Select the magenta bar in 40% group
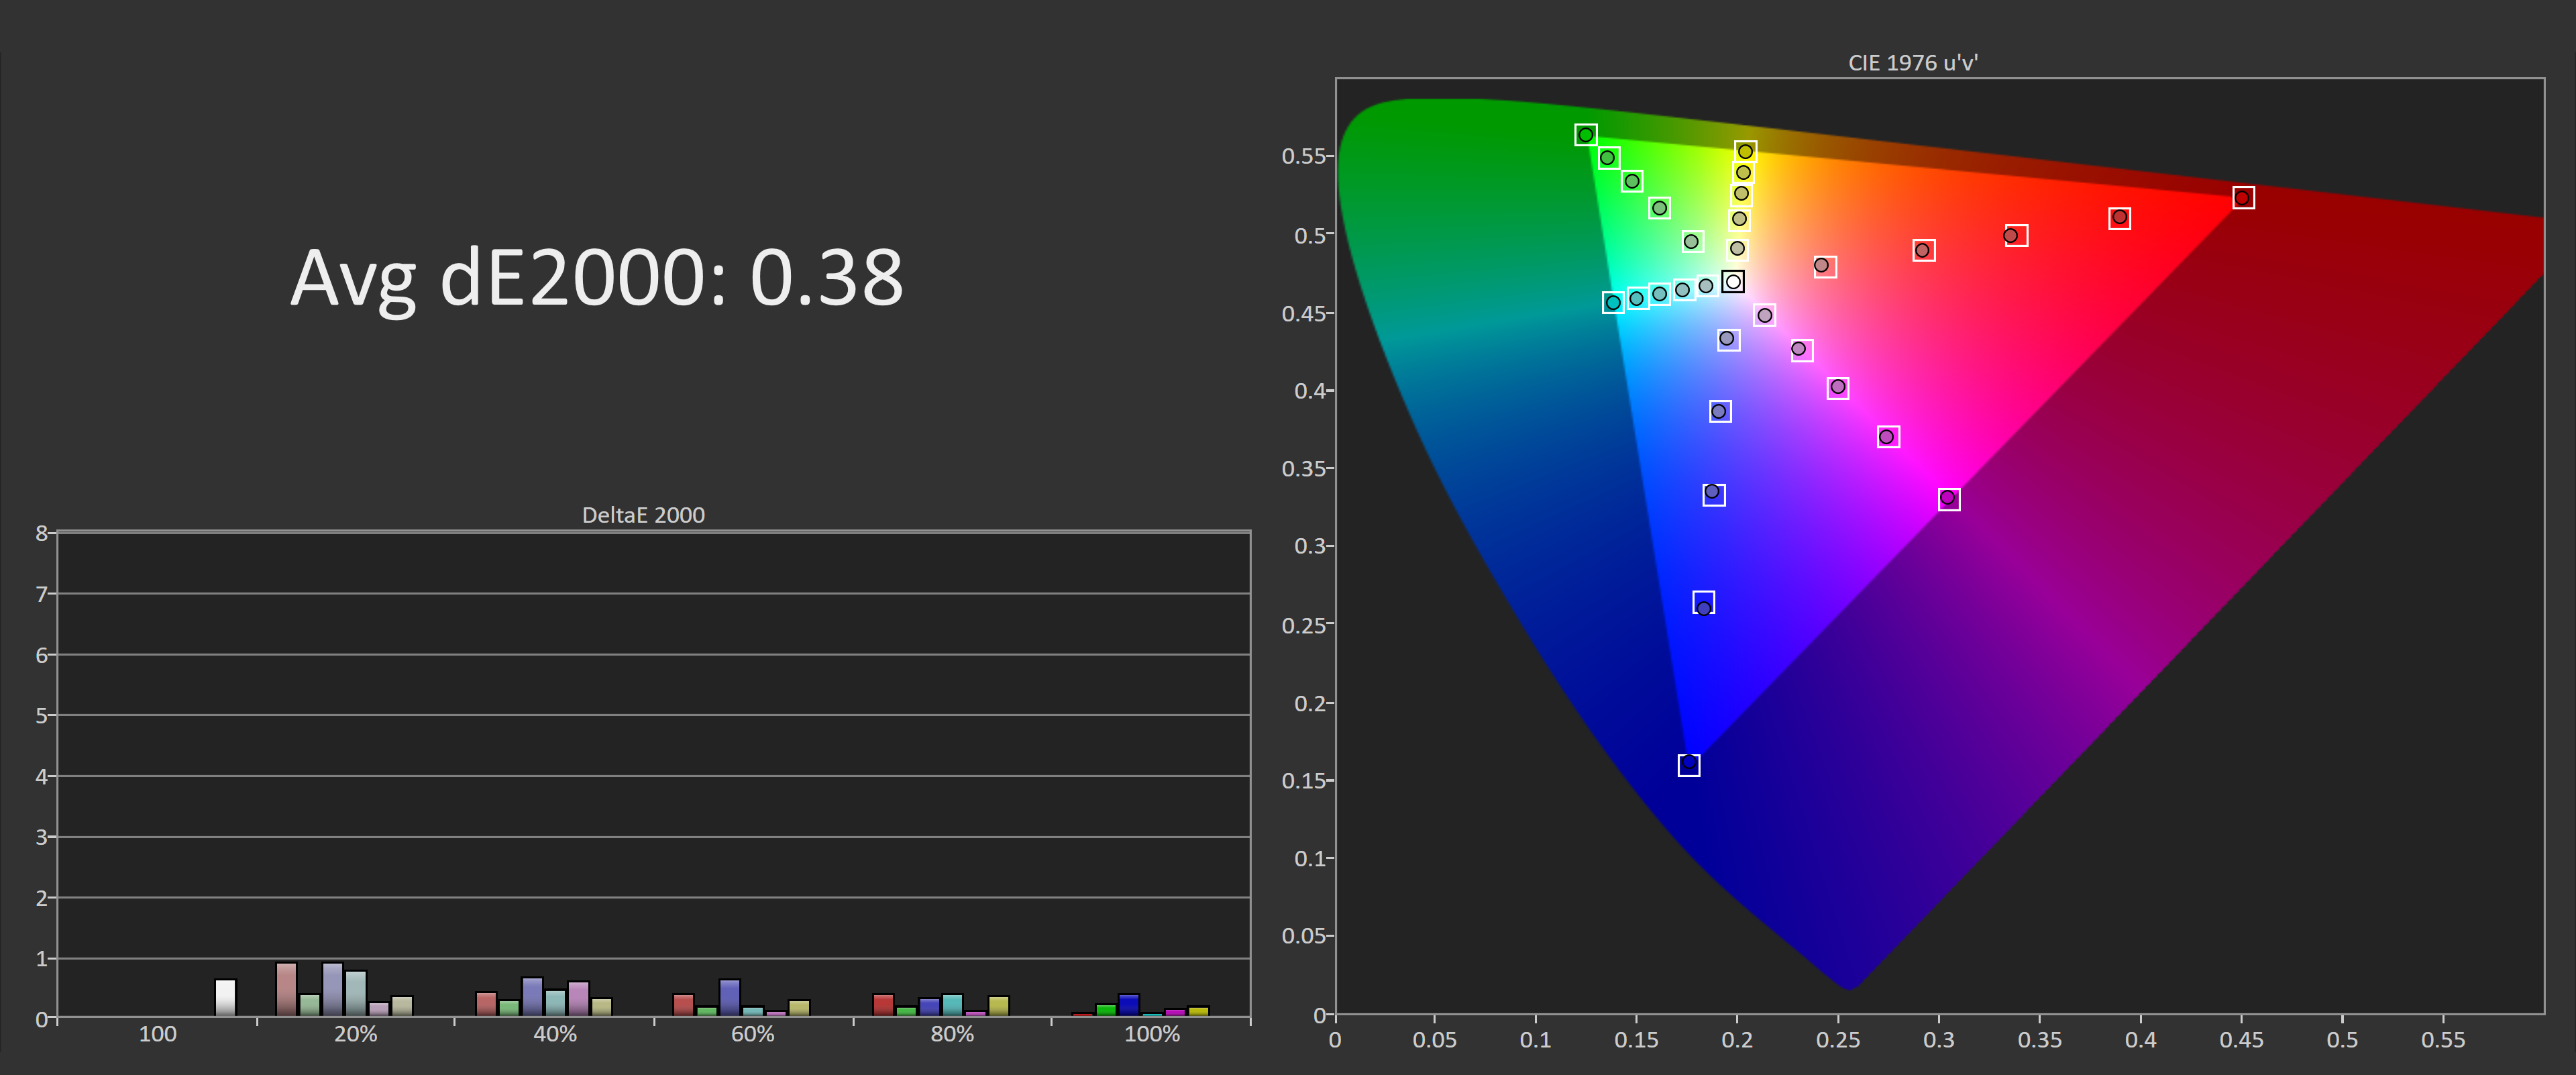Viewport: 2576px width, 1075px height. coord(578,998)
